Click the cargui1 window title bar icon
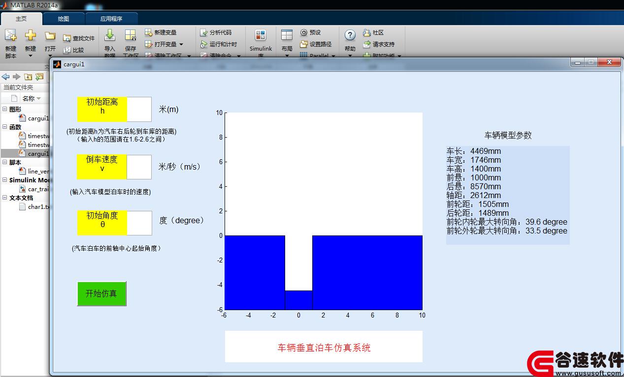Viewport: 624px width, 377px height. [57, 64]
